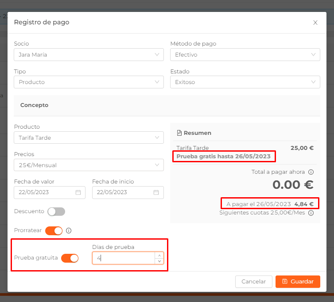Open the Socio dropdown showing Jara María

click(89, 55)
